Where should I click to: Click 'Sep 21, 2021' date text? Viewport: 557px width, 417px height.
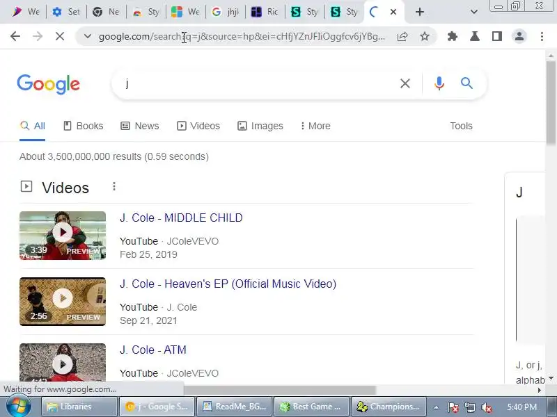click(148, 320)
